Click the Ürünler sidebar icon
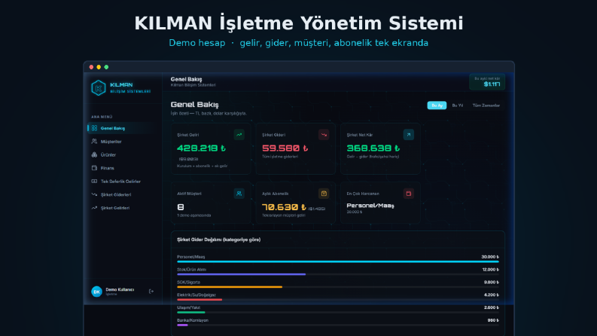 [94, 154]
